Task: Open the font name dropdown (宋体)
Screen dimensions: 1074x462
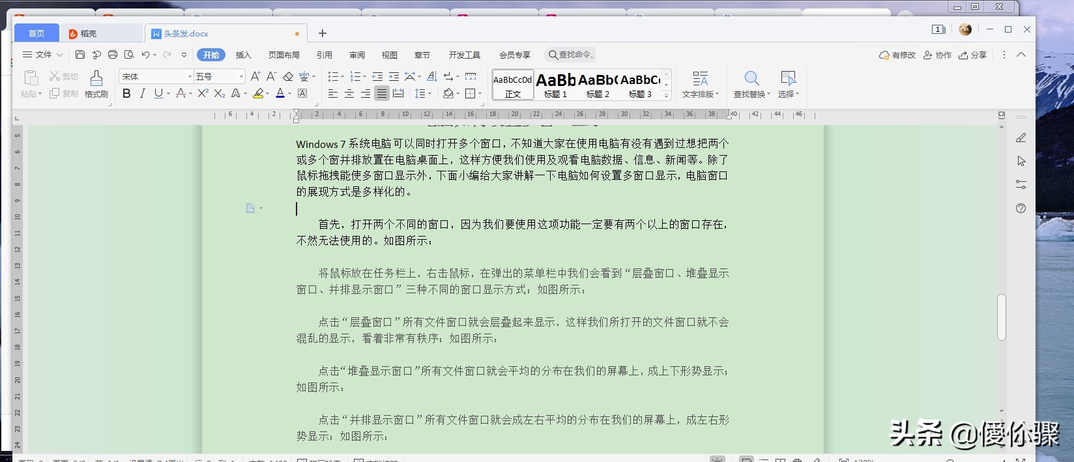Action: click(190, 76)
